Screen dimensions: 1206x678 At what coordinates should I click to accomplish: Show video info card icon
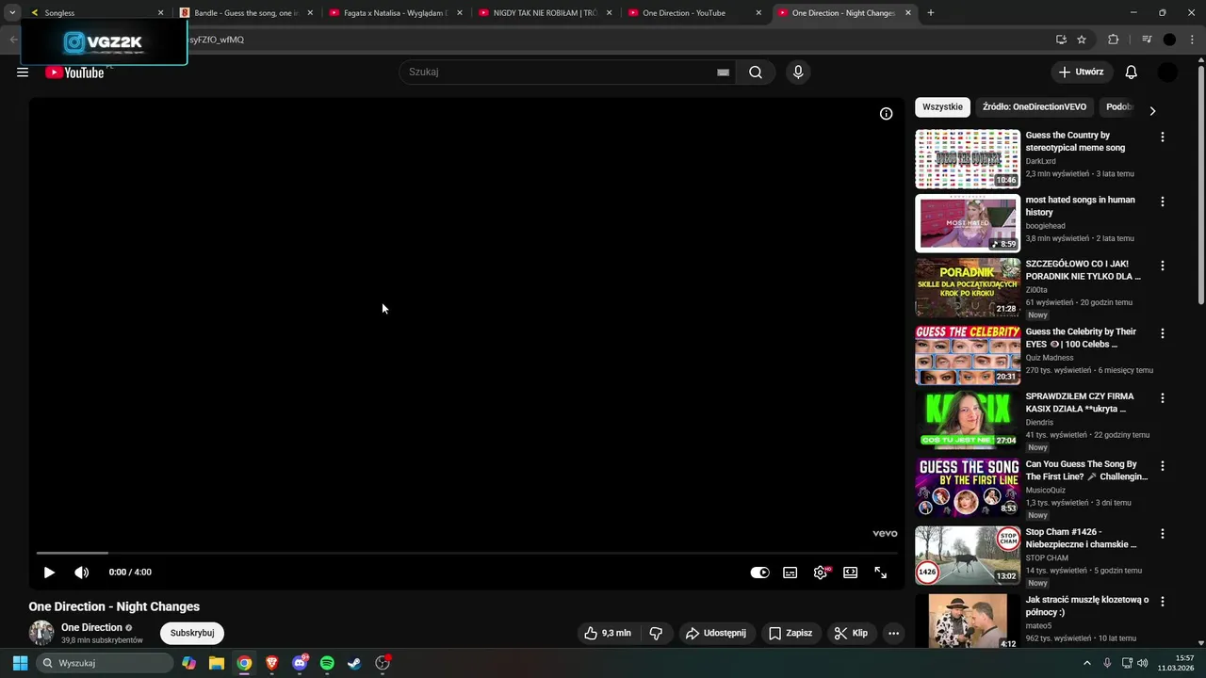886,114
